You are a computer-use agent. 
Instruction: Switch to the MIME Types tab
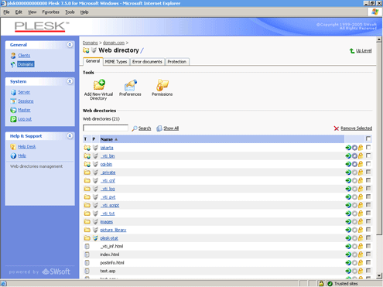point(116,62)
